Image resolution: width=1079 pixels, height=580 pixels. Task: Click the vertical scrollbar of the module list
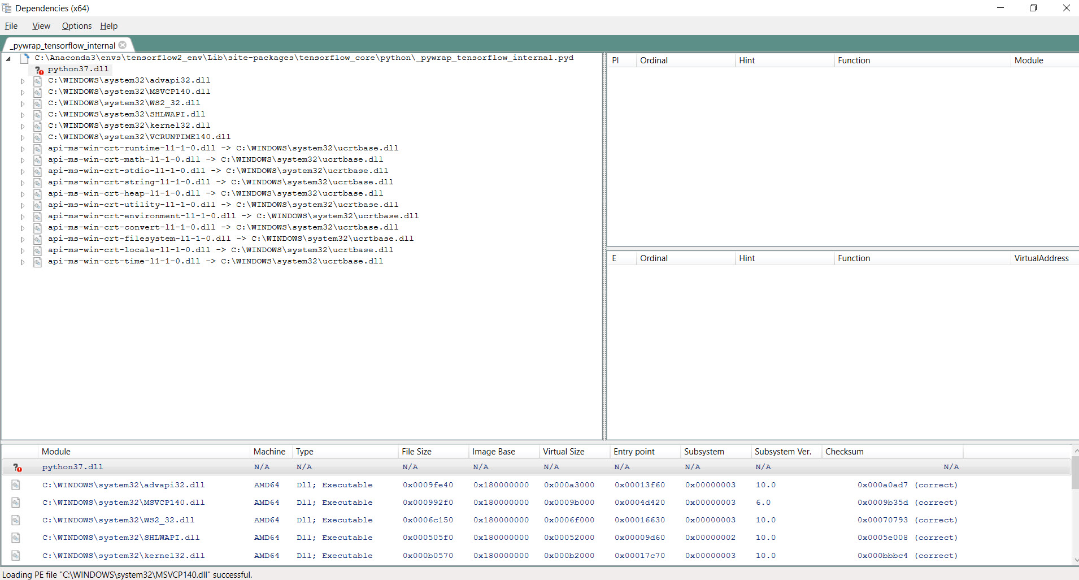[x=1074, y=486]
